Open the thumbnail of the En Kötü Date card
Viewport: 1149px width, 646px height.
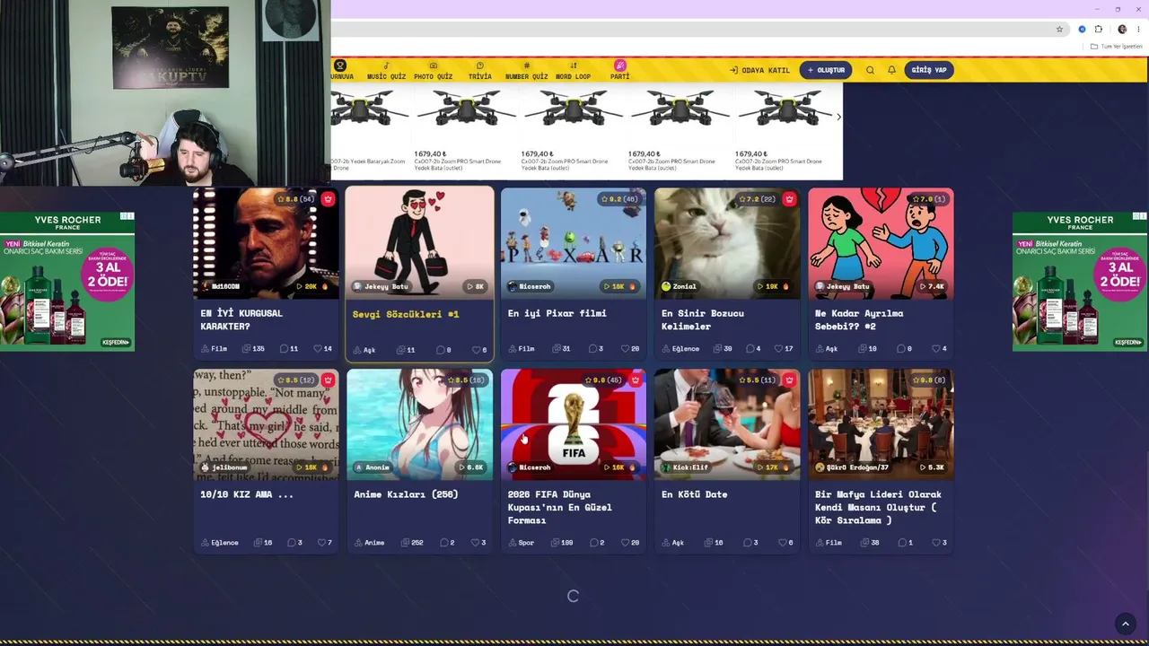point(727,423)
